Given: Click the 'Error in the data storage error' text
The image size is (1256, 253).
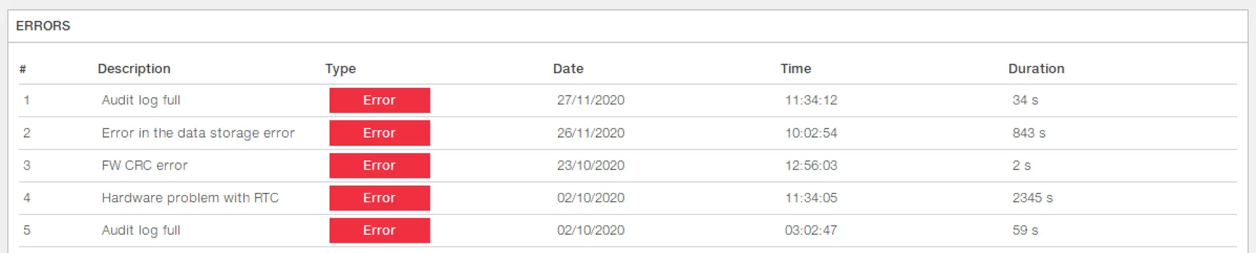Looking at the screenshot, I should click(198, 133).
